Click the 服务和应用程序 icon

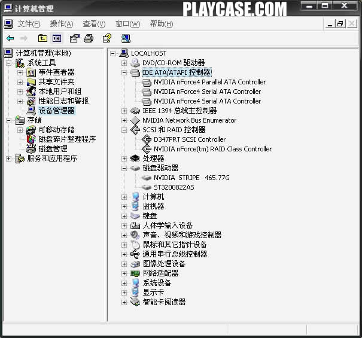coord(20,159)
